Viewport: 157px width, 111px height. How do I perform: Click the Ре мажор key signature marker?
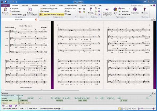pos(124,100)
